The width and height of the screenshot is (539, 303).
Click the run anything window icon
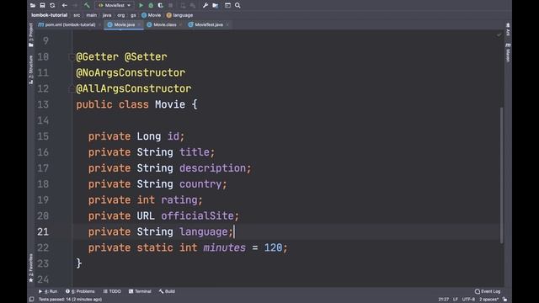coord(227,6)
